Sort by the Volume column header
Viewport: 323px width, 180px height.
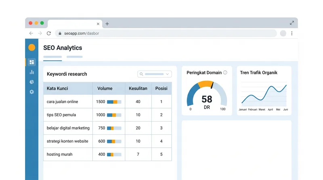point(109,88)
